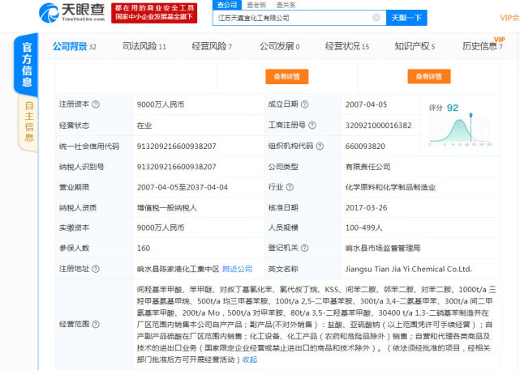Viewport: 520px width, 370px height.
Task: Click the help icon beside 注册资本
Action: click(96, 104)
